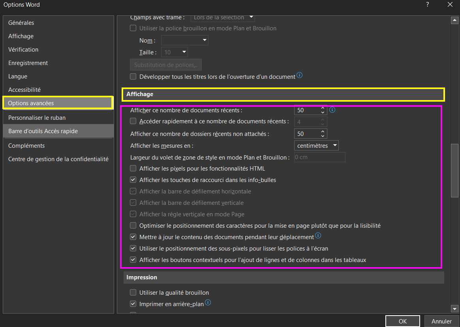Image resolution: width=460 pixels, height=327 pixels.
Task: Confirm settings with the OK button
Action: (402, 321)
